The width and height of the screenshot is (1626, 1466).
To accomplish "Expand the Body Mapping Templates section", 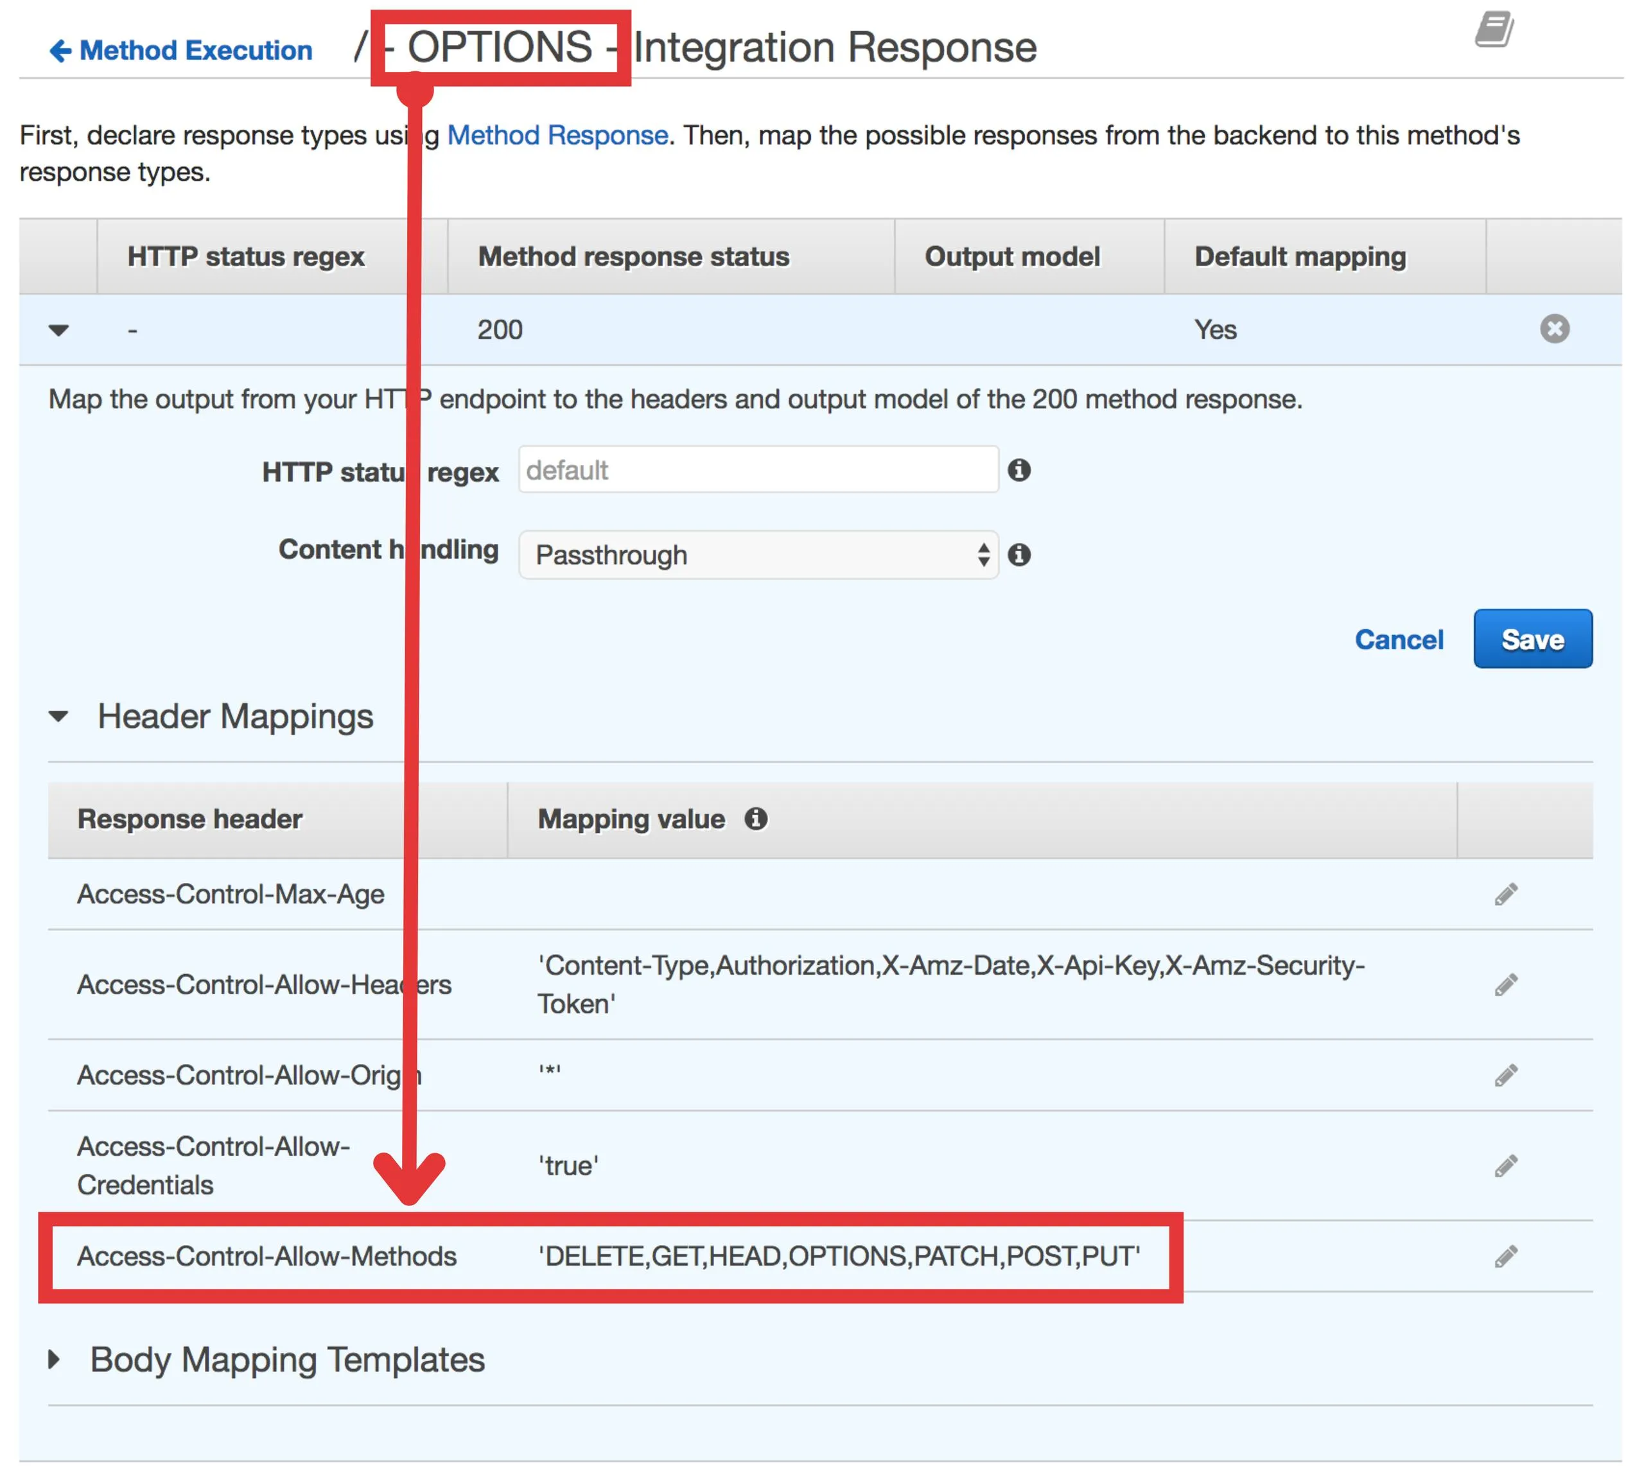I will pos(55,1359).
